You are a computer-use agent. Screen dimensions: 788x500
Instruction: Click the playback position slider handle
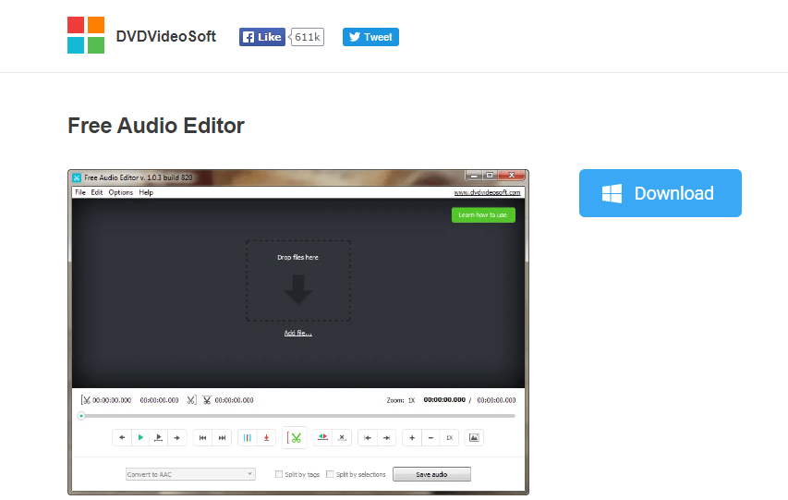point(81,416)
